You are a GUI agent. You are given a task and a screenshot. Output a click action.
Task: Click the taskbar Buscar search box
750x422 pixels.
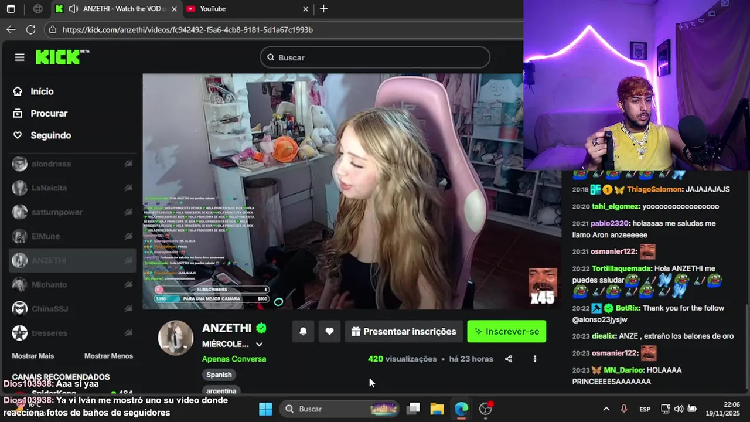[x=340, y=409]
